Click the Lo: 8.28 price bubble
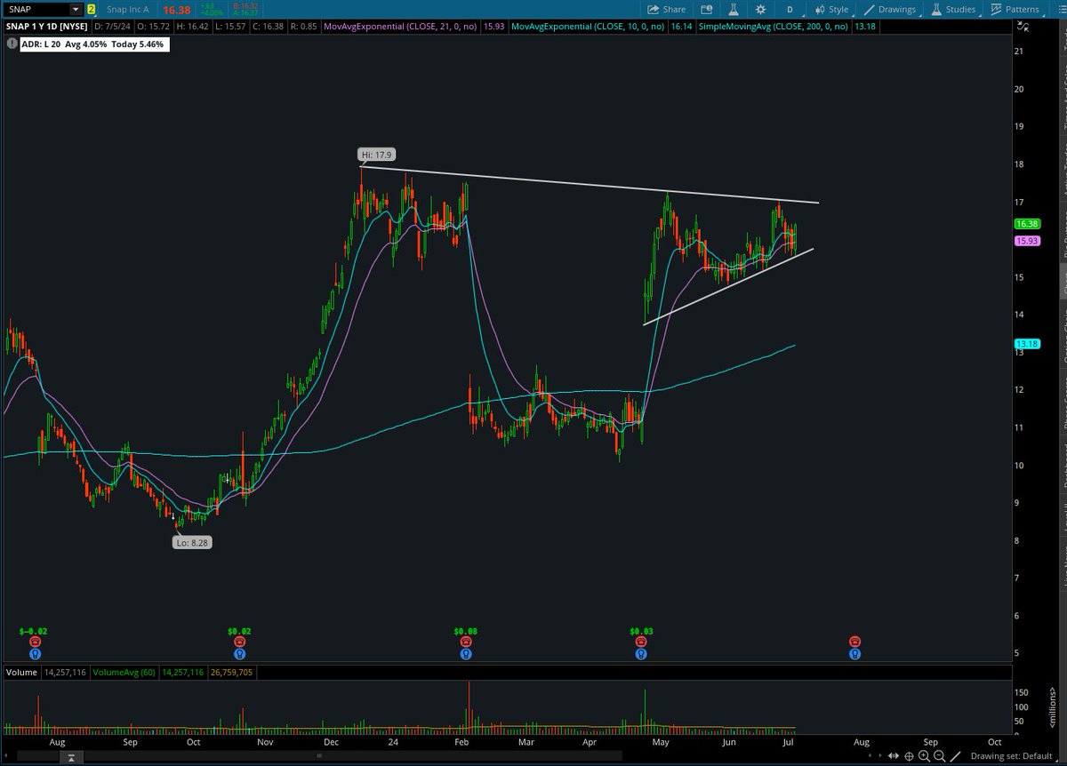Image resolution: width=1067 pixels, height=766 pixels. click(192, 541)
